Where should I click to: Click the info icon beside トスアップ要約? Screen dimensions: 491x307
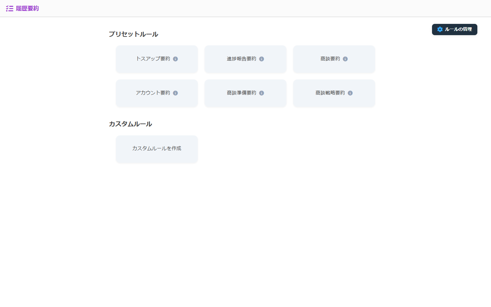(176, 59)
